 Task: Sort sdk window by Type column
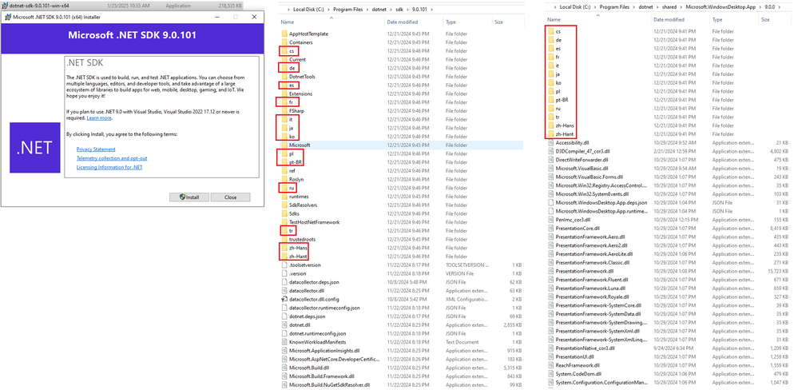[451, 22]
